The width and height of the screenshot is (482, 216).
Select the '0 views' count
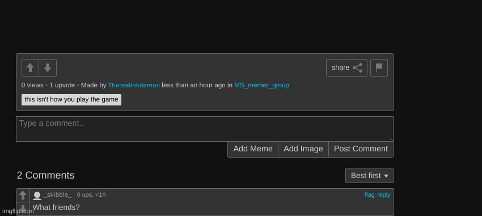point(32,85)
